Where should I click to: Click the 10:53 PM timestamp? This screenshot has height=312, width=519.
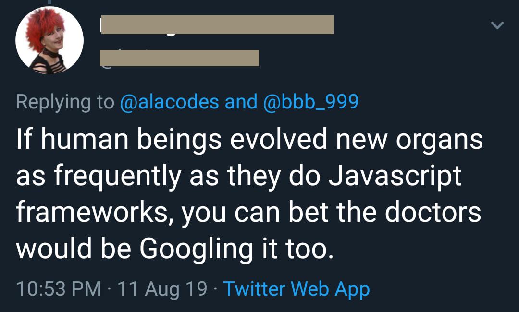59,288
